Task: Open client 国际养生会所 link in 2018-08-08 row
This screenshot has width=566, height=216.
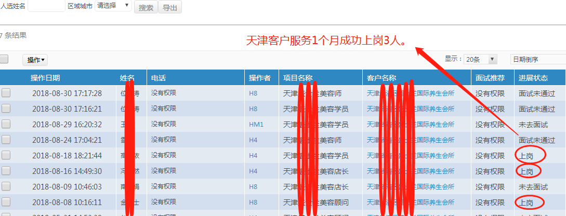Action: pos(411,203)
